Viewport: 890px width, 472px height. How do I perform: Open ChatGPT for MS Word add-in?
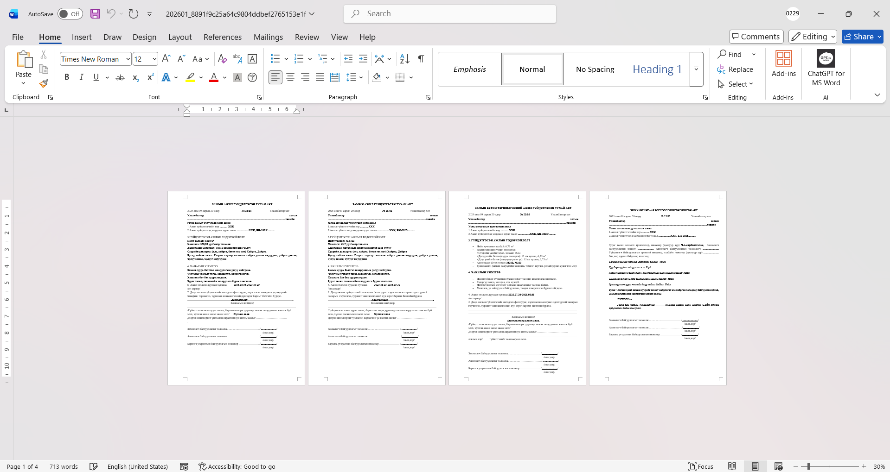[826, 69]
